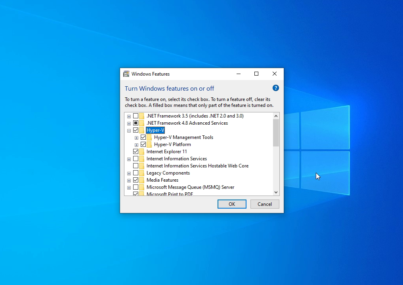This screenshot has height=285, width=403.
Task: Click the .NET Framework 4.8 folder icon
Action: click(141, 123)
